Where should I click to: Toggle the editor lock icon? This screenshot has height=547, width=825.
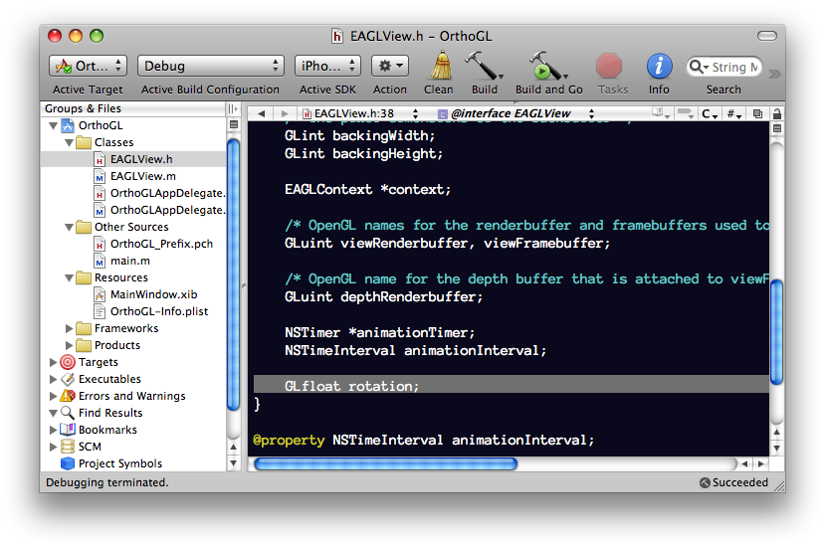tap(776, 113)
